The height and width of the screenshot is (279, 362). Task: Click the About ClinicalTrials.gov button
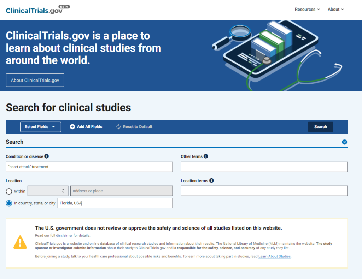click(35, 80)
